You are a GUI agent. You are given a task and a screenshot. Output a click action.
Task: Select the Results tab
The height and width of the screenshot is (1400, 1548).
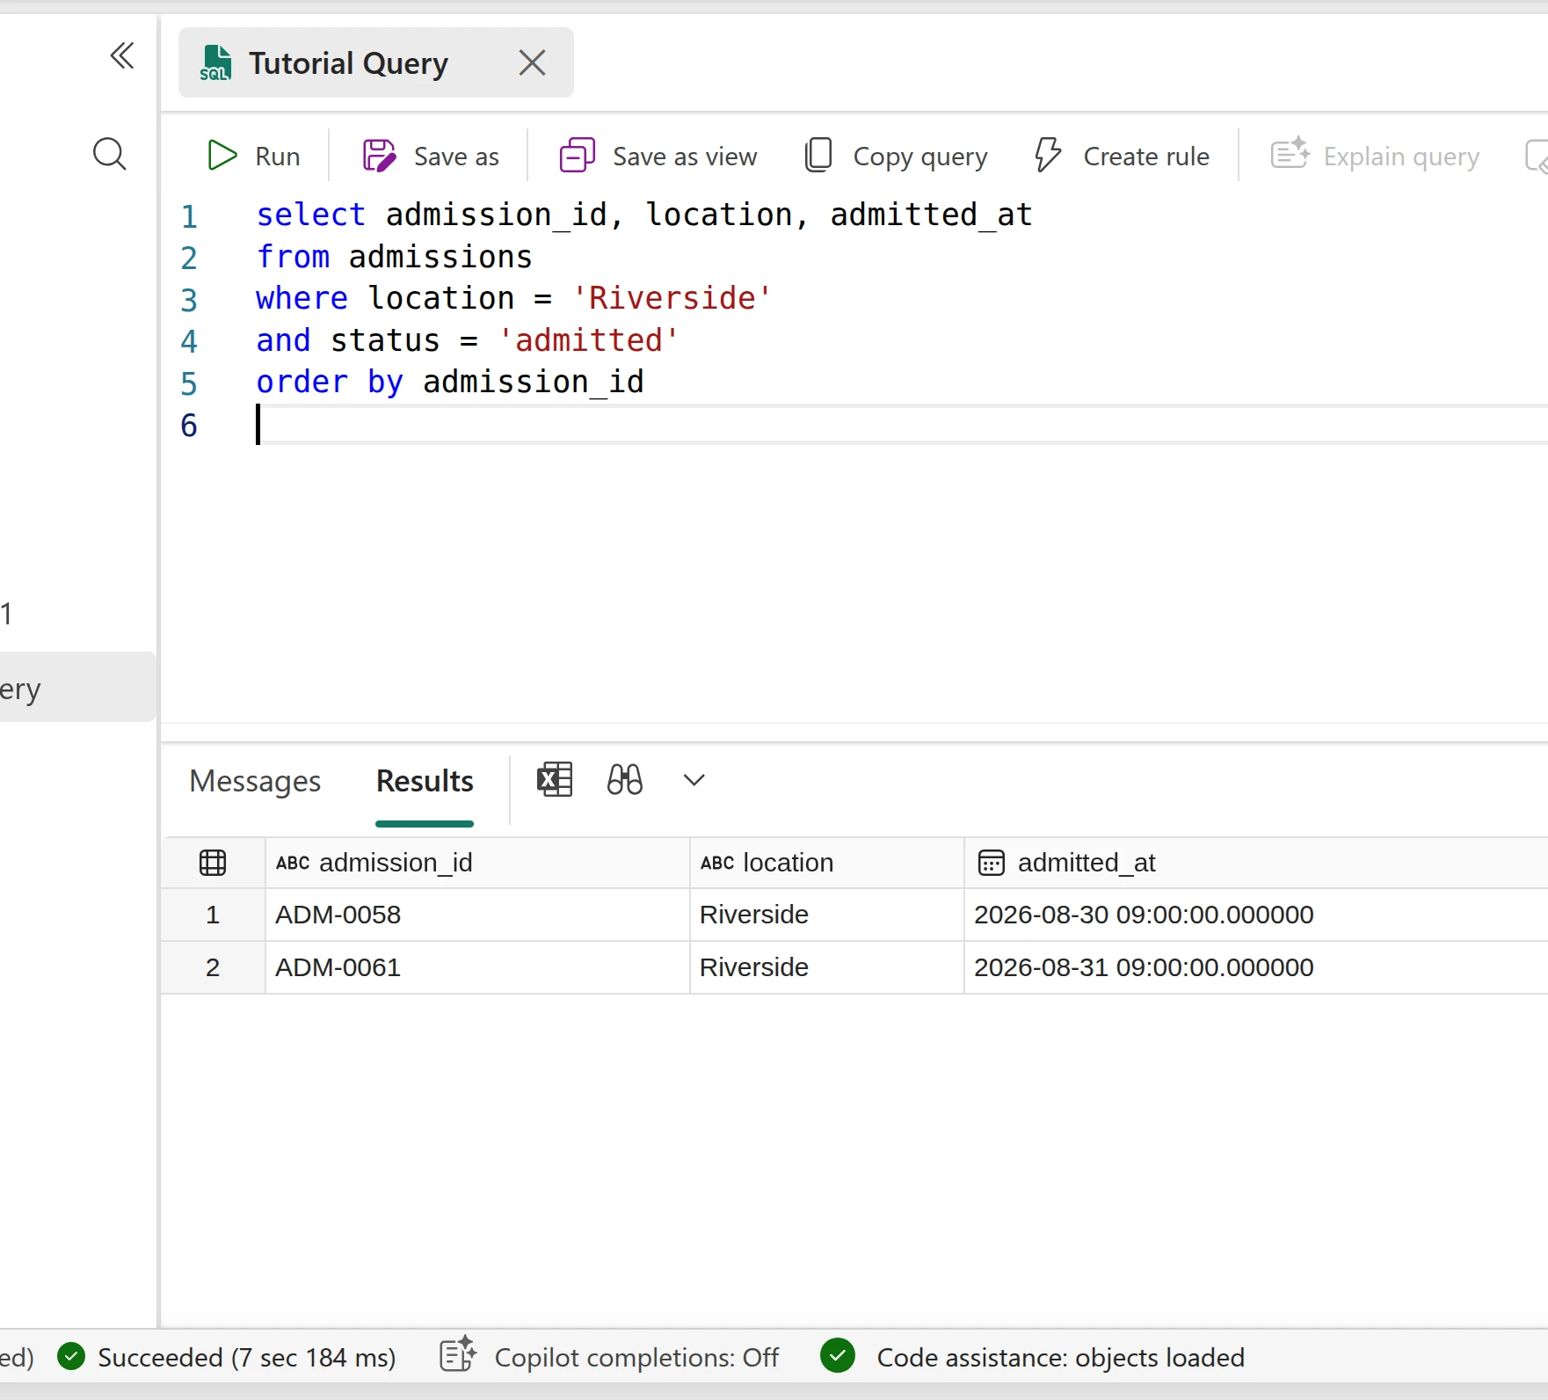[425, 781]
